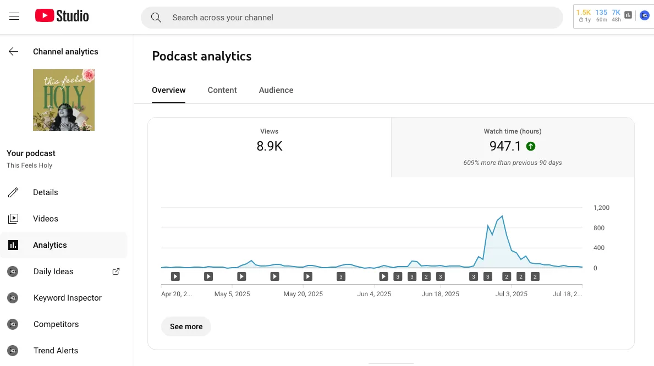Screen dimensions: 654x366
Task: Click the See more button
Action: [186, 326]
